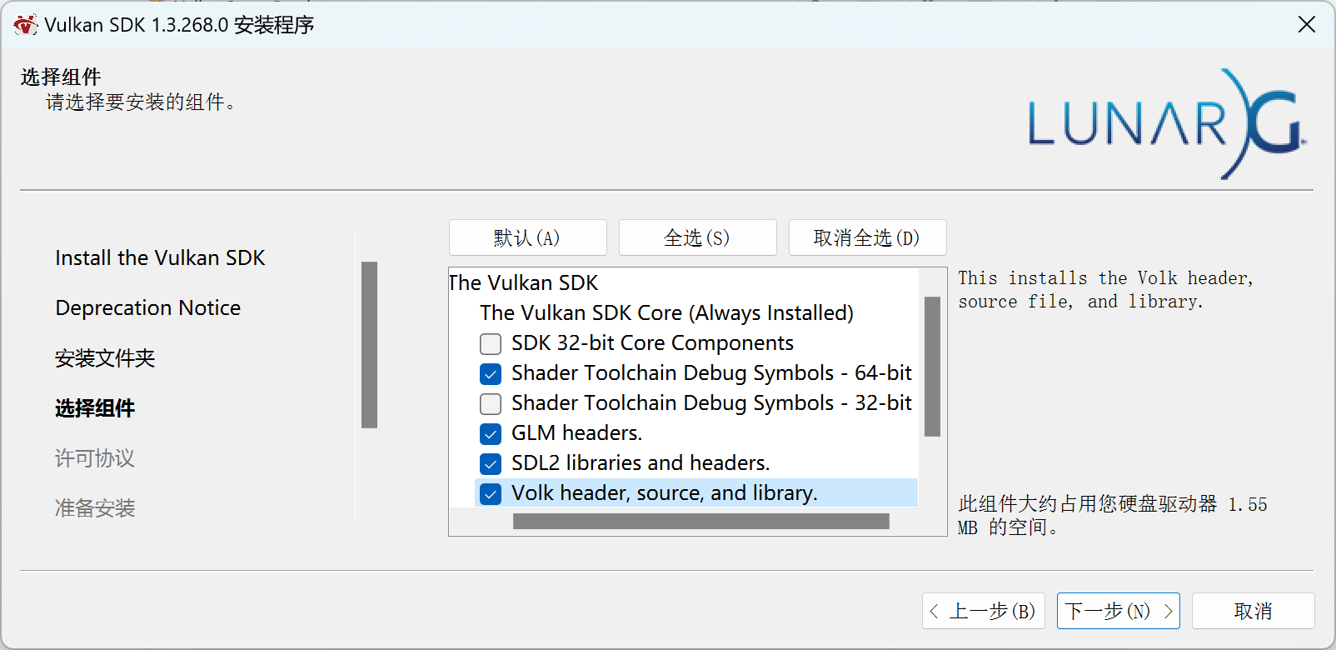
Task: Toggle Volk header, source, and library
Action: click(x=491, y=492)
